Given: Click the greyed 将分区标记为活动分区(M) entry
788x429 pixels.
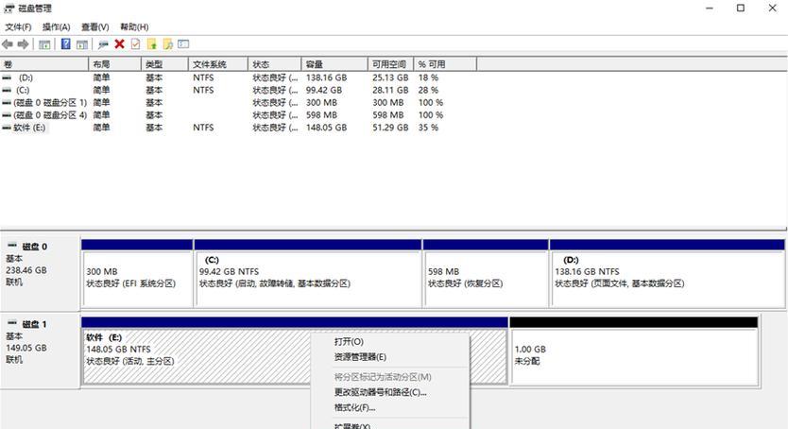Looking at the screenshot, I should click(383, 377).
